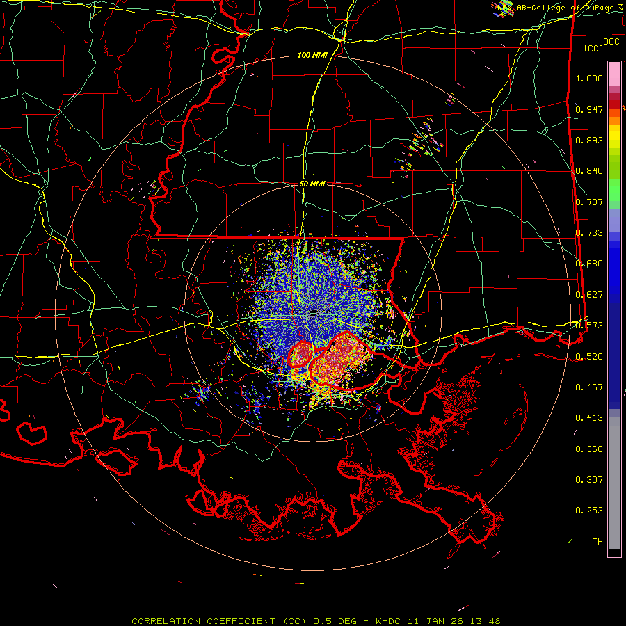Click the small red-outlined oval echo region
The height and width of the screenshot is (626, 626).
300,354
